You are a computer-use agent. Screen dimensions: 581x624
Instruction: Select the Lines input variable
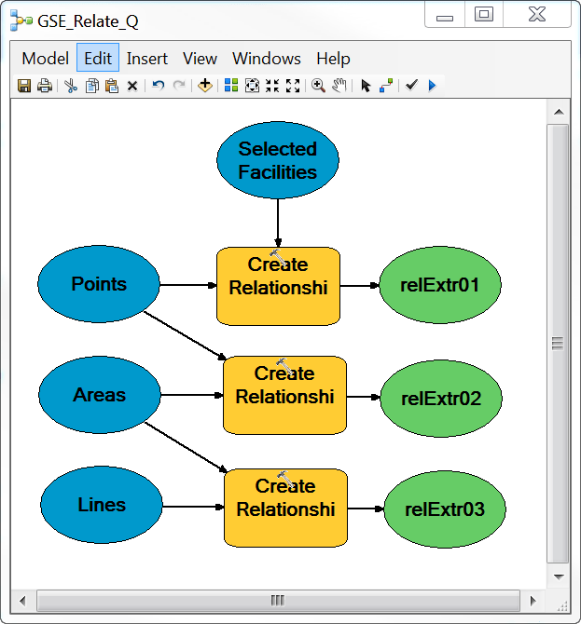[x=102, y=505]
